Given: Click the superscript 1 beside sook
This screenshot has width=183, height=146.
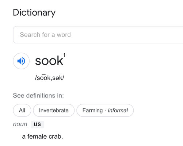Looking at the screenshot, I should [x=64, y=55].
